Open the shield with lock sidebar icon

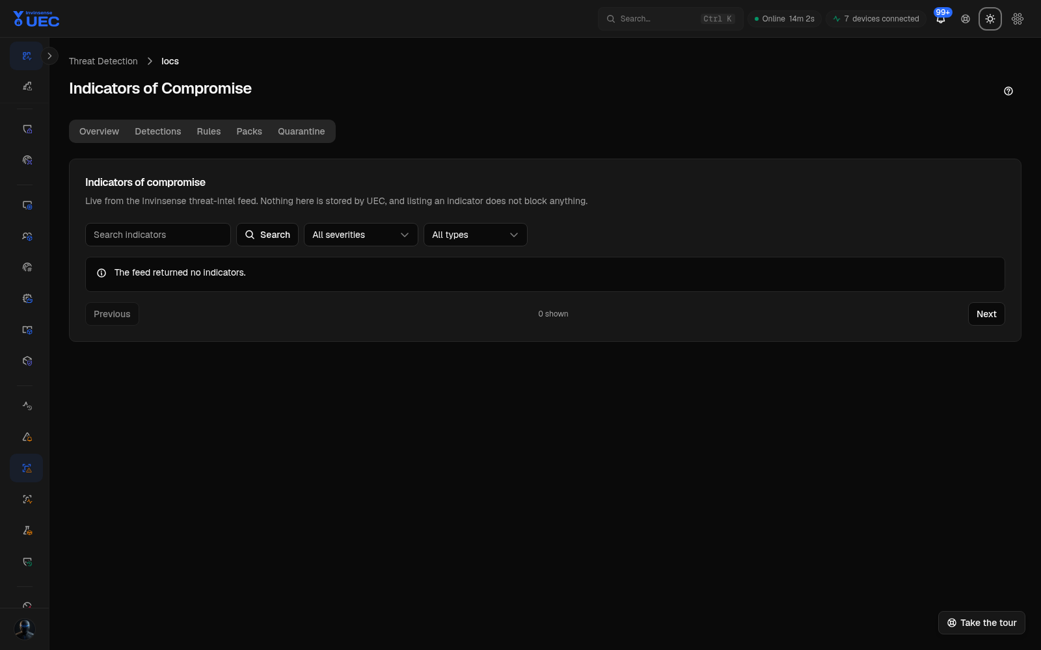point(27,129)
